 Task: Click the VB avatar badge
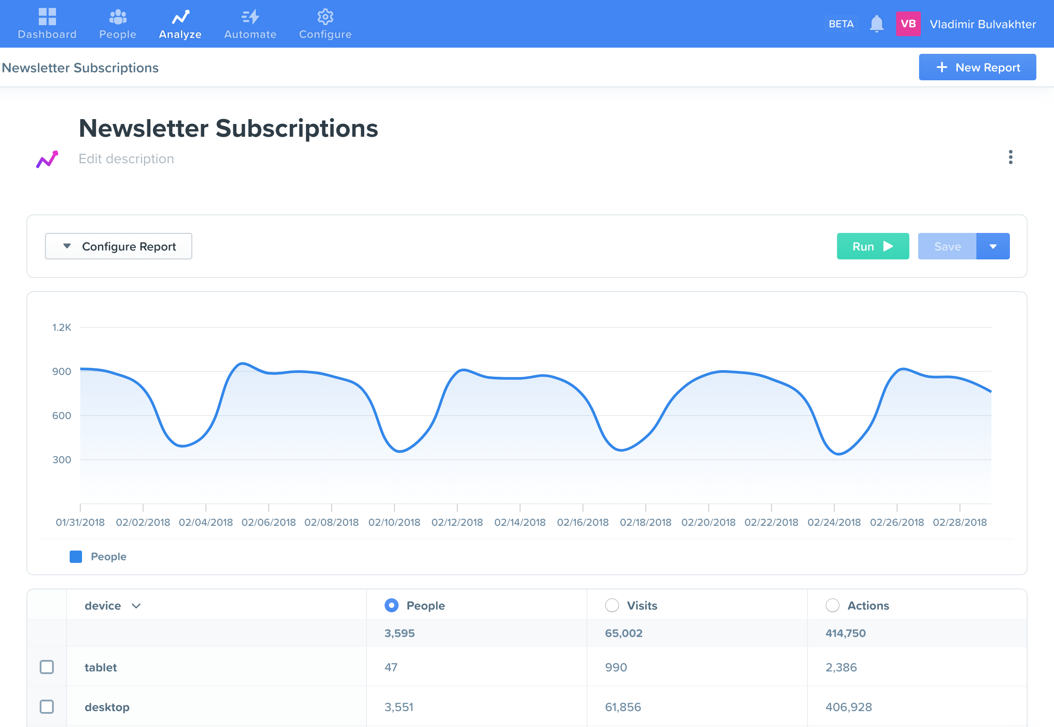coord(909,23)
